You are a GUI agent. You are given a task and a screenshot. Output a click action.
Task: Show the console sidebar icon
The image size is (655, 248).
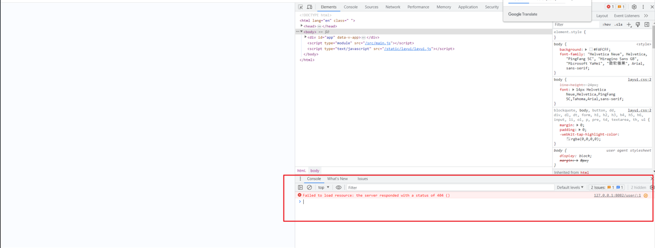(300, 188)
